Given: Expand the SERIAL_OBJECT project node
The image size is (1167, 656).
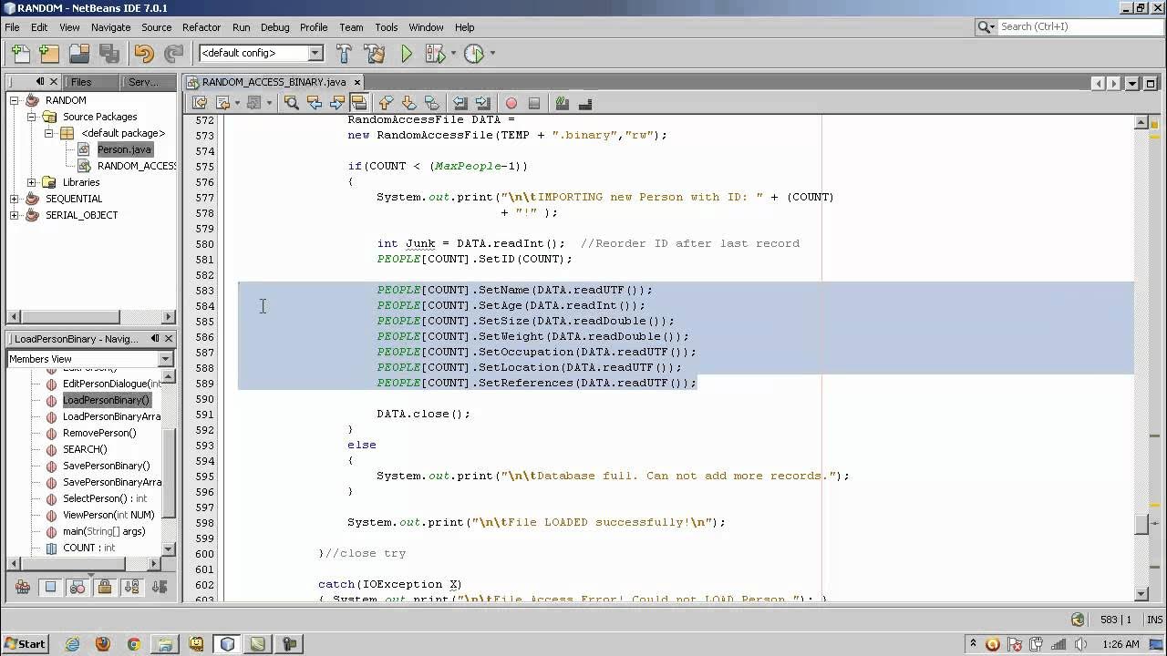Looking at the screenshot, I should tap(15, 215).
